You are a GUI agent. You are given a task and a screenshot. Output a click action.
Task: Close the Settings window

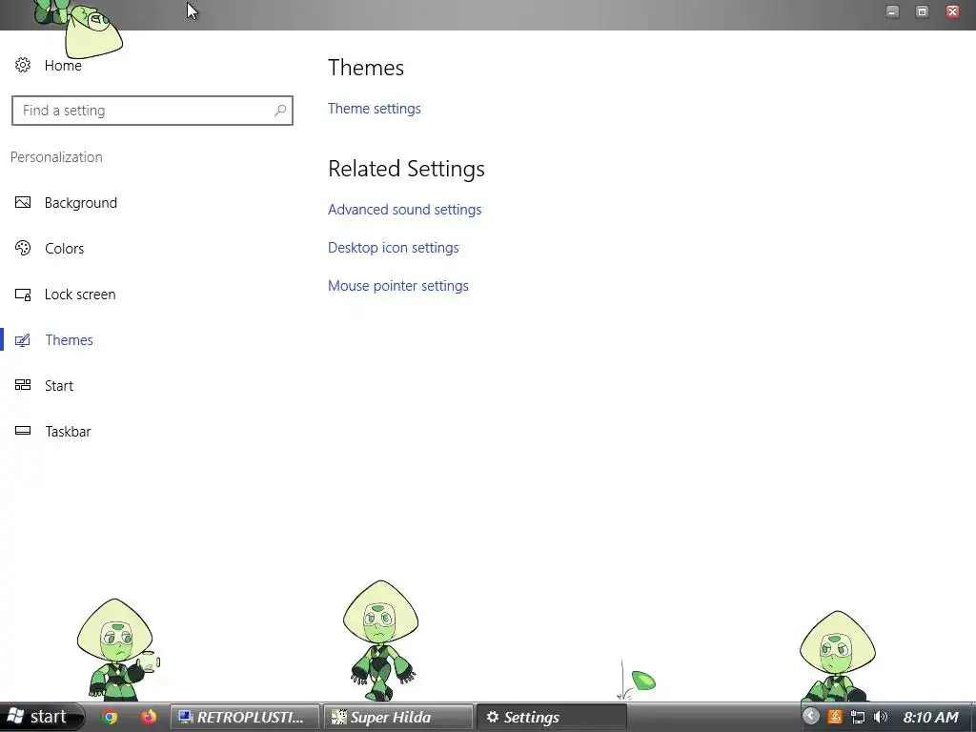[952, 11]
